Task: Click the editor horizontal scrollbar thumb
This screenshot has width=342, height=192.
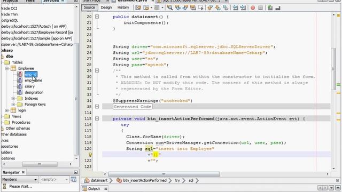Action: [x=164, y=174]
